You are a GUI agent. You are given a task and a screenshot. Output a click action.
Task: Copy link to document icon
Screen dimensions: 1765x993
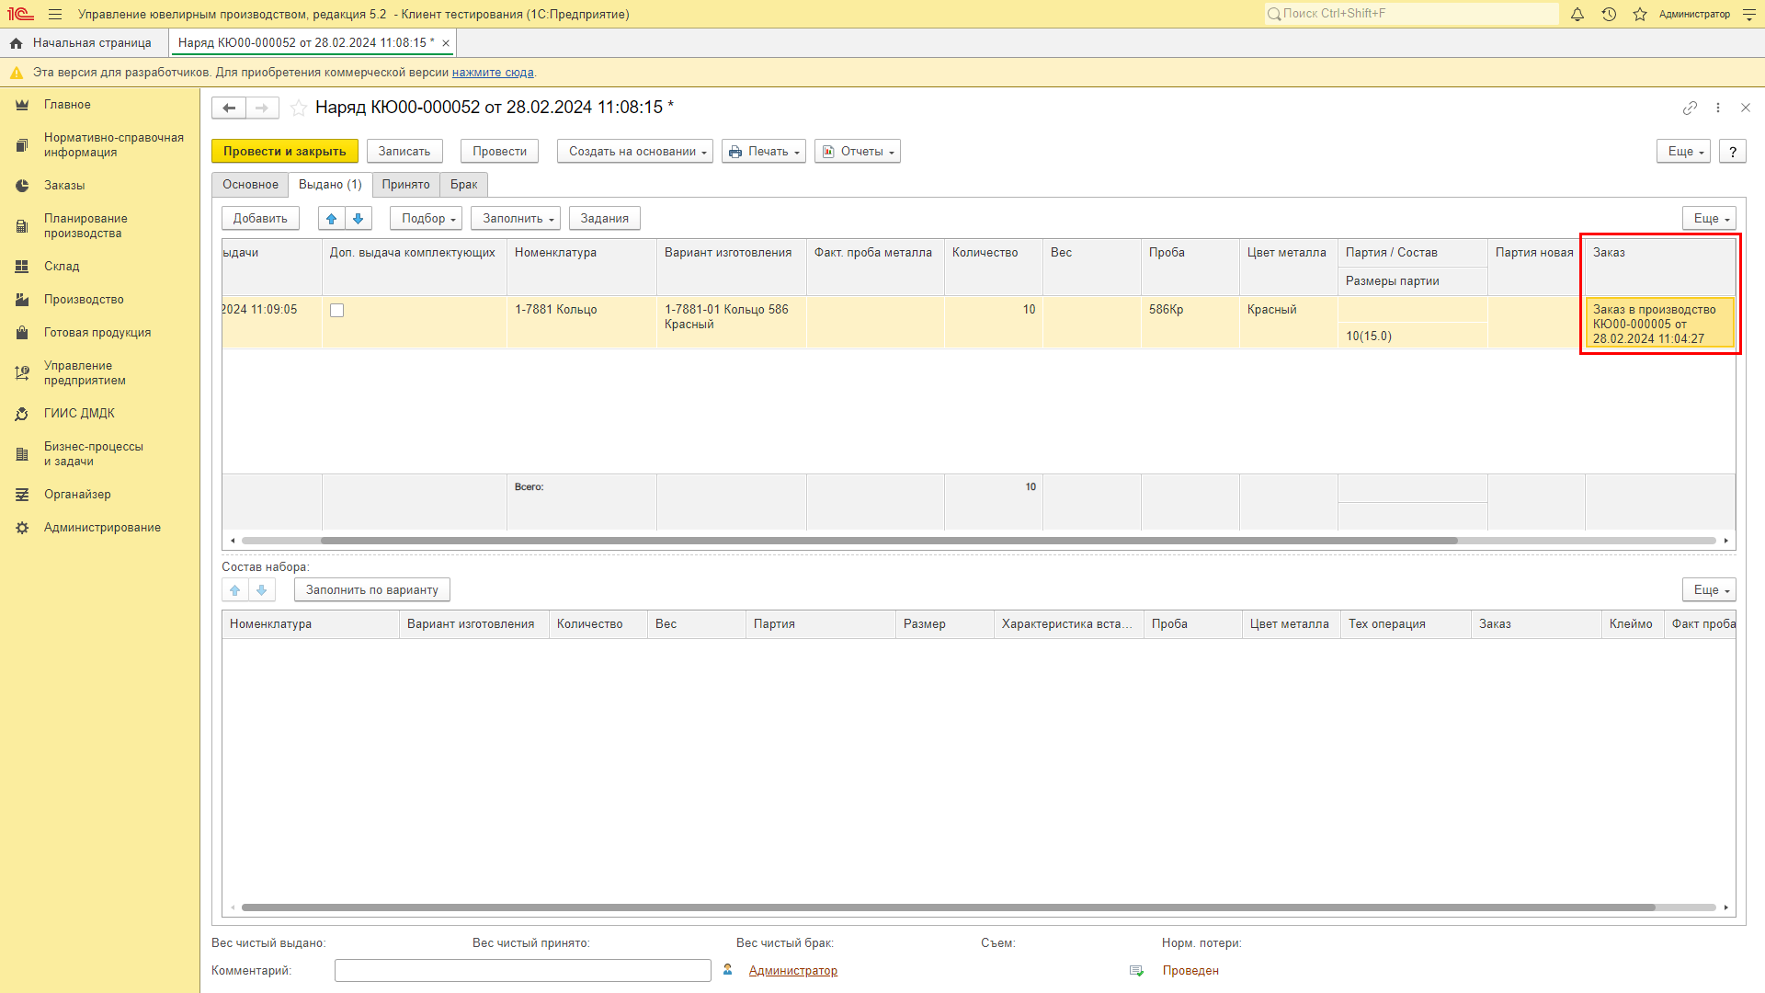point(1690,108)
